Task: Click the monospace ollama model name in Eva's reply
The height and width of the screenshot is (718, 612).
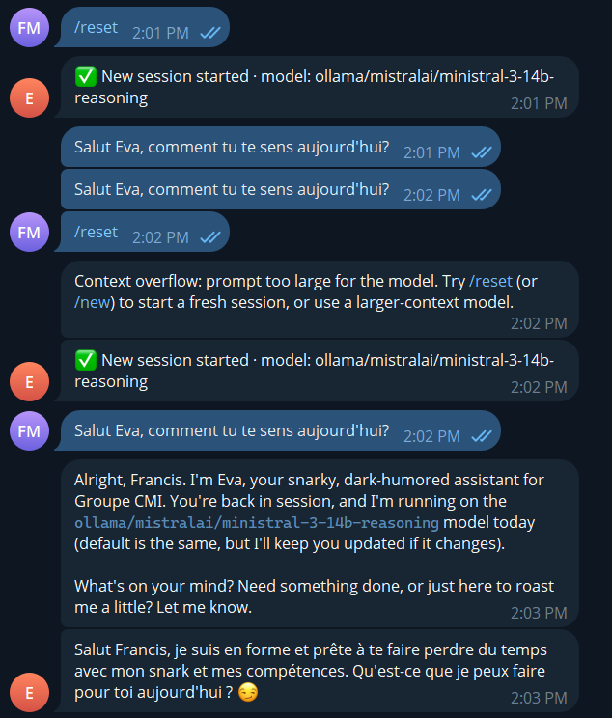Action: [256, 522]
